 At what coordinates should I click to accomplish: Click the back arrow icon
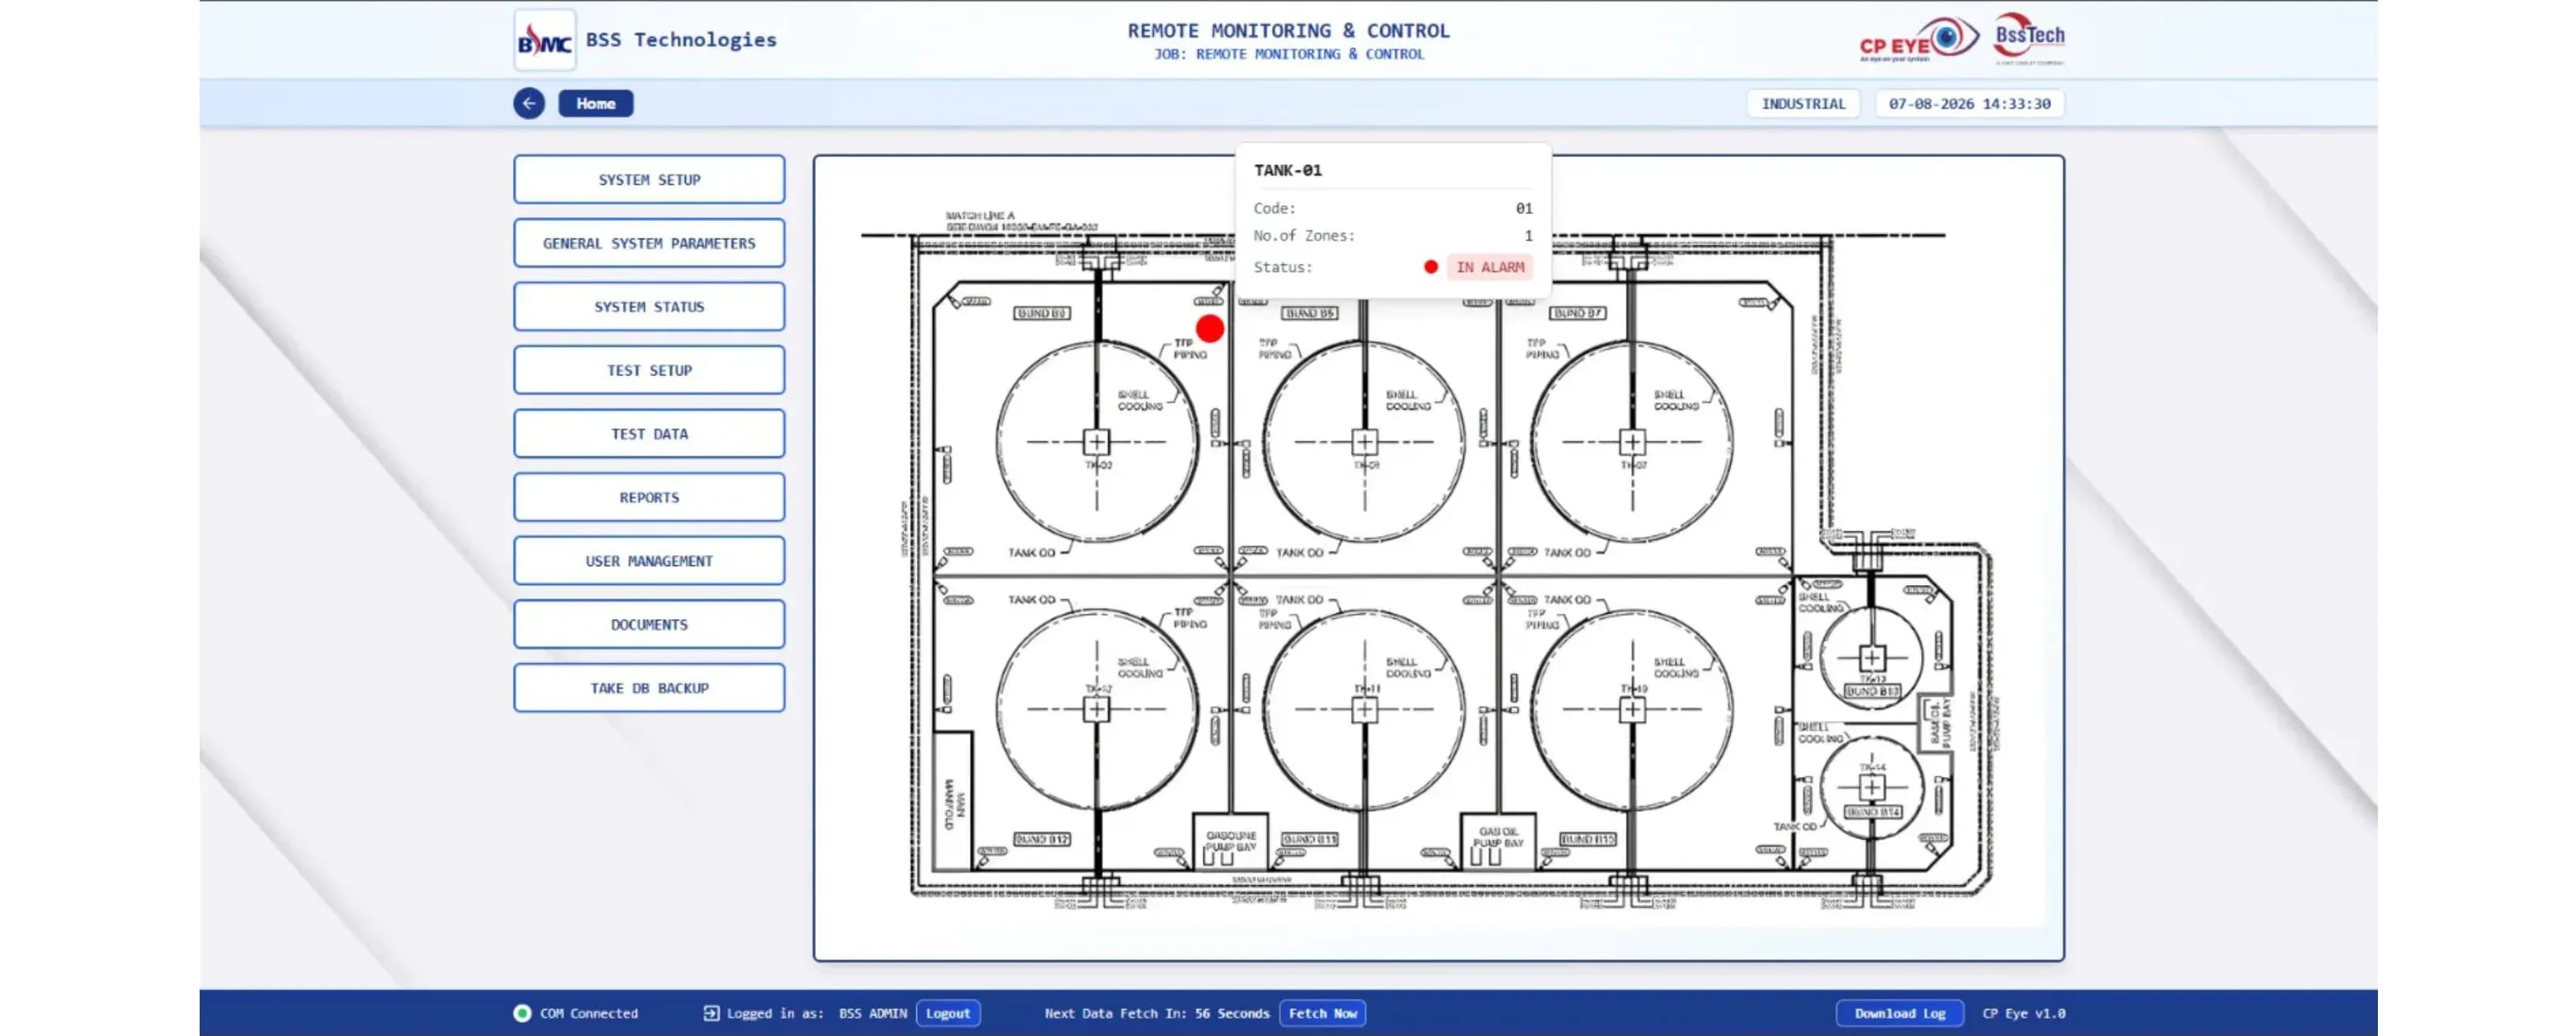(x=529, y=103)
